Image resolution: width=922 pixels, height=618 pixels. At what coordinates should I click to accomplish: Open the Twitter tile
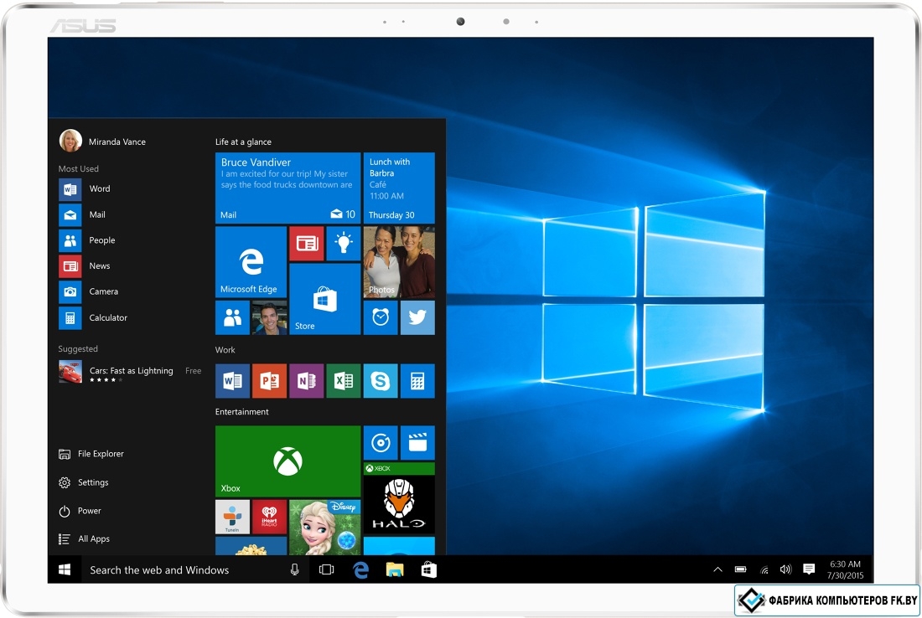point(417,318)
